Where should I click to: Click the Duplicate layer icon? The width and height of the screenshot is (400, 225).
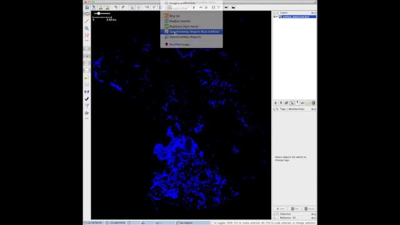(308, 102)
